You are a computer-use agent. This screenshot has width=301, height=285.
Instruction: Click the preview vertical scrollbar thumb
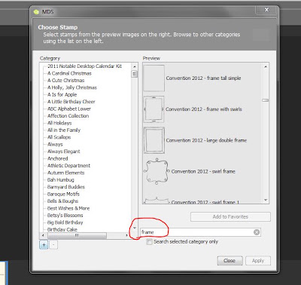point(266,100)
